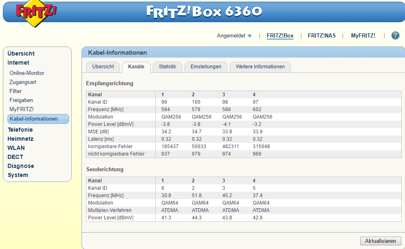Go to the MyFRITZ! header link
Image resolution: width=405 pixels, height=249 pixels.
363,36
